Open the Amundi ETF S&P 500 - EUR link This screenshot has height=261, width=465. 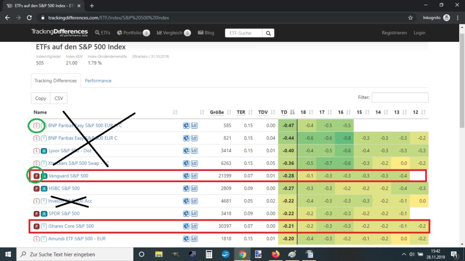(x=77, y=238)
